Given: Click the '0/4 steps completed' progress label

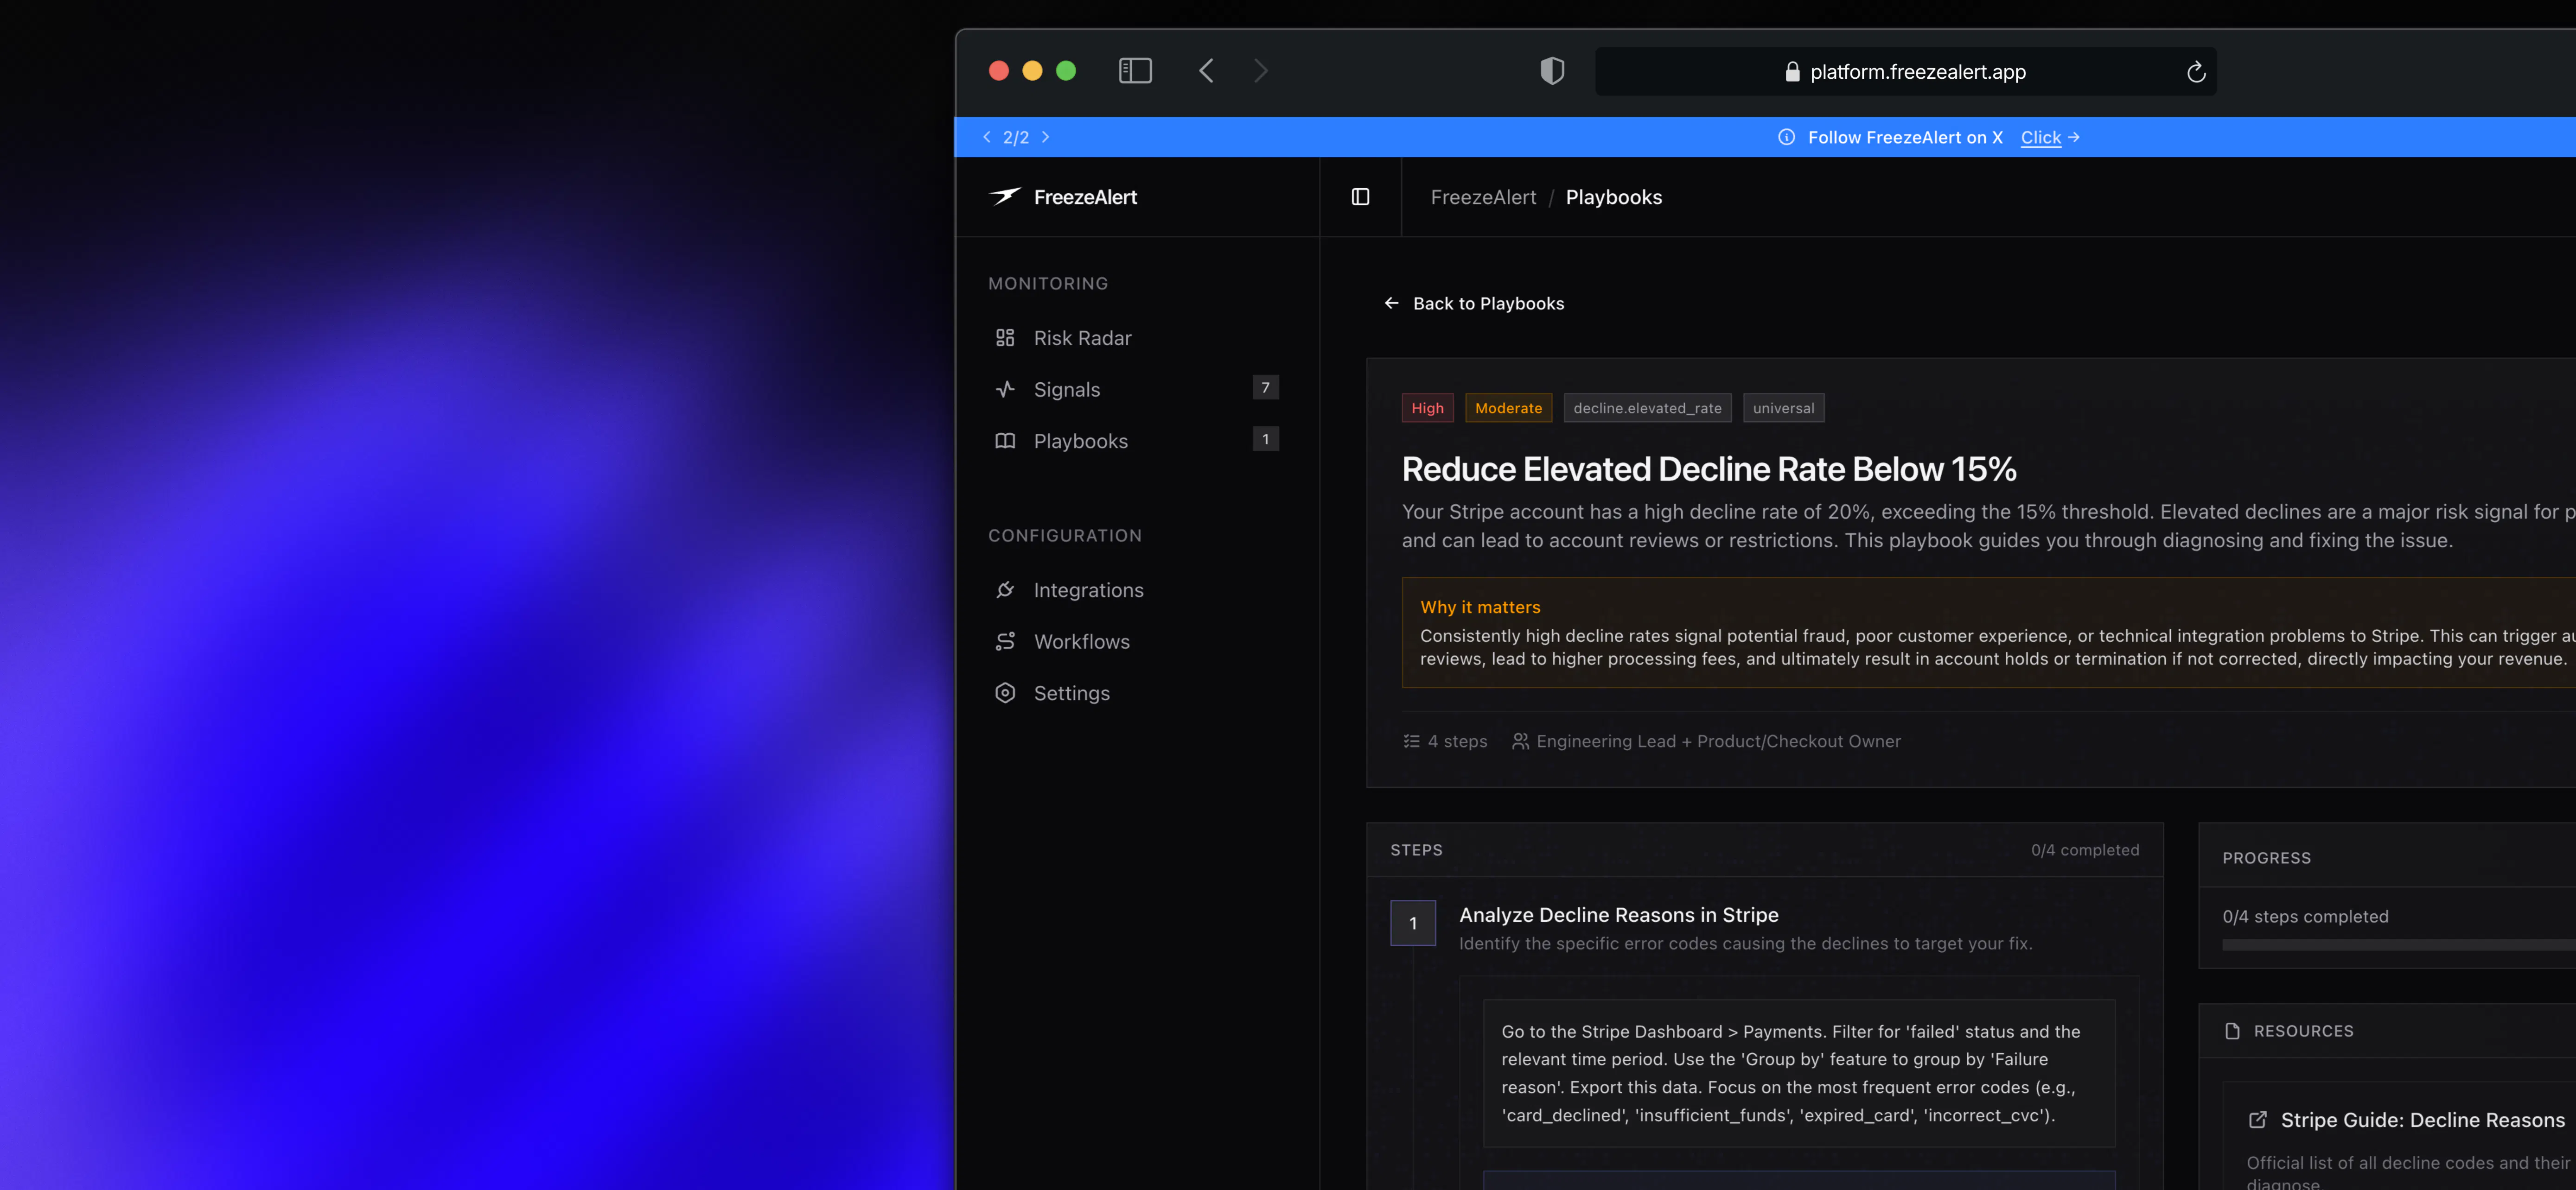Looking at the screenshot, I should click(x=2305, y=917).
